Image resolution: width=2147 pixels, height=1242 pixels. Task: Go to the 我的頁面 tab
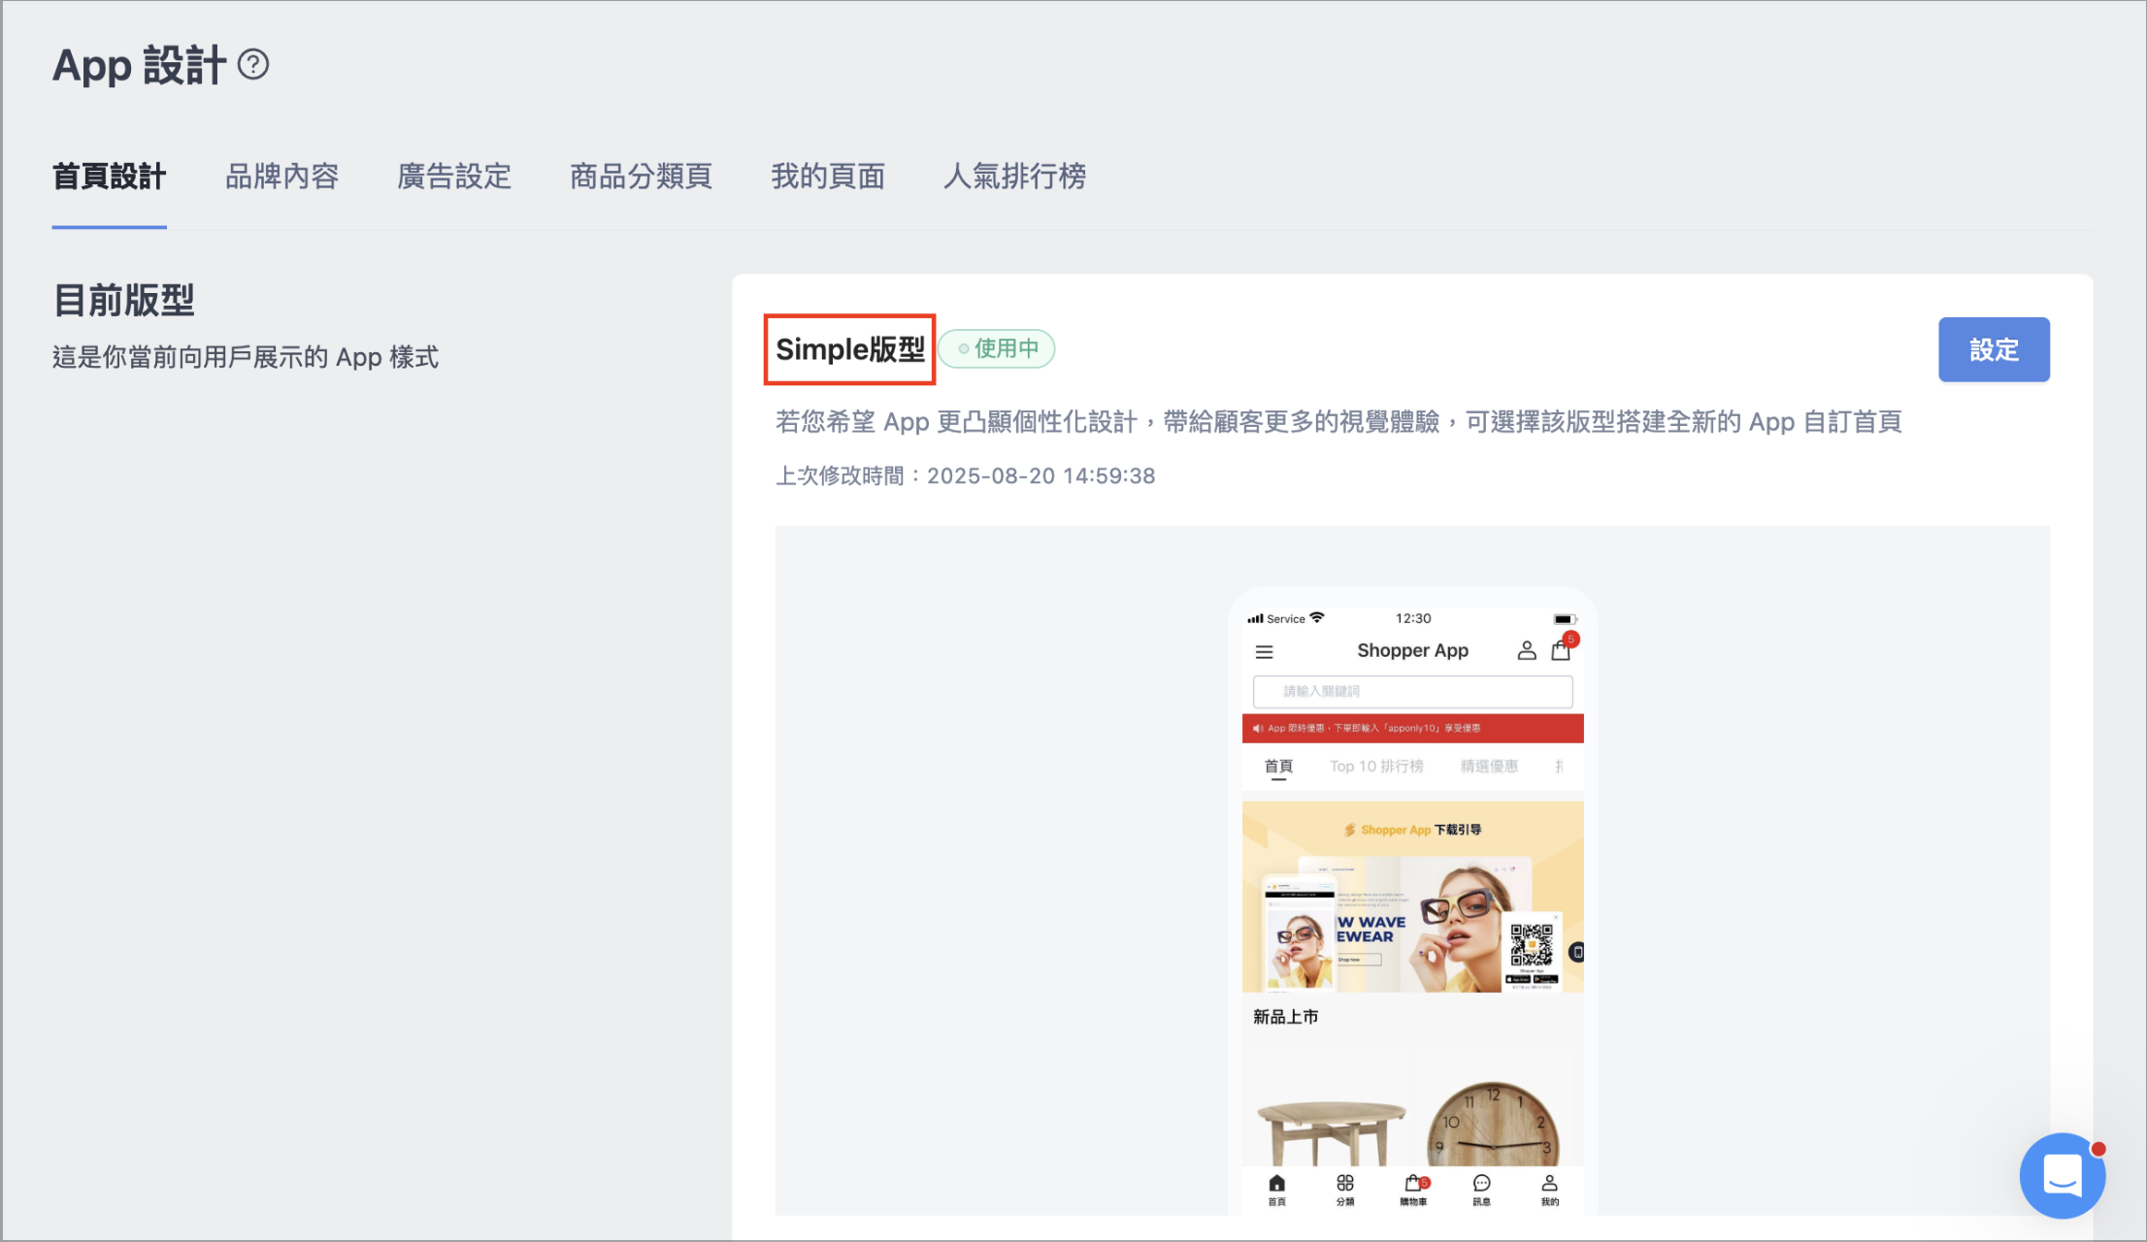[x=828, y=177]
